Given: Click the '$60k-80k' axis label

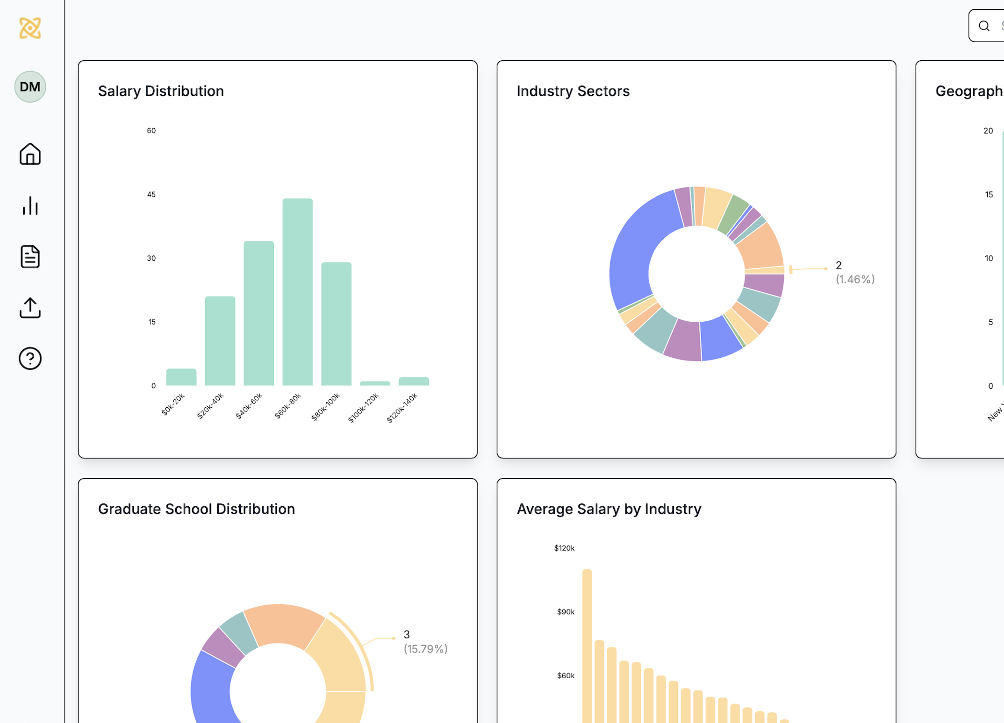Looking at the screenshot, I should [x=288, y=406].
